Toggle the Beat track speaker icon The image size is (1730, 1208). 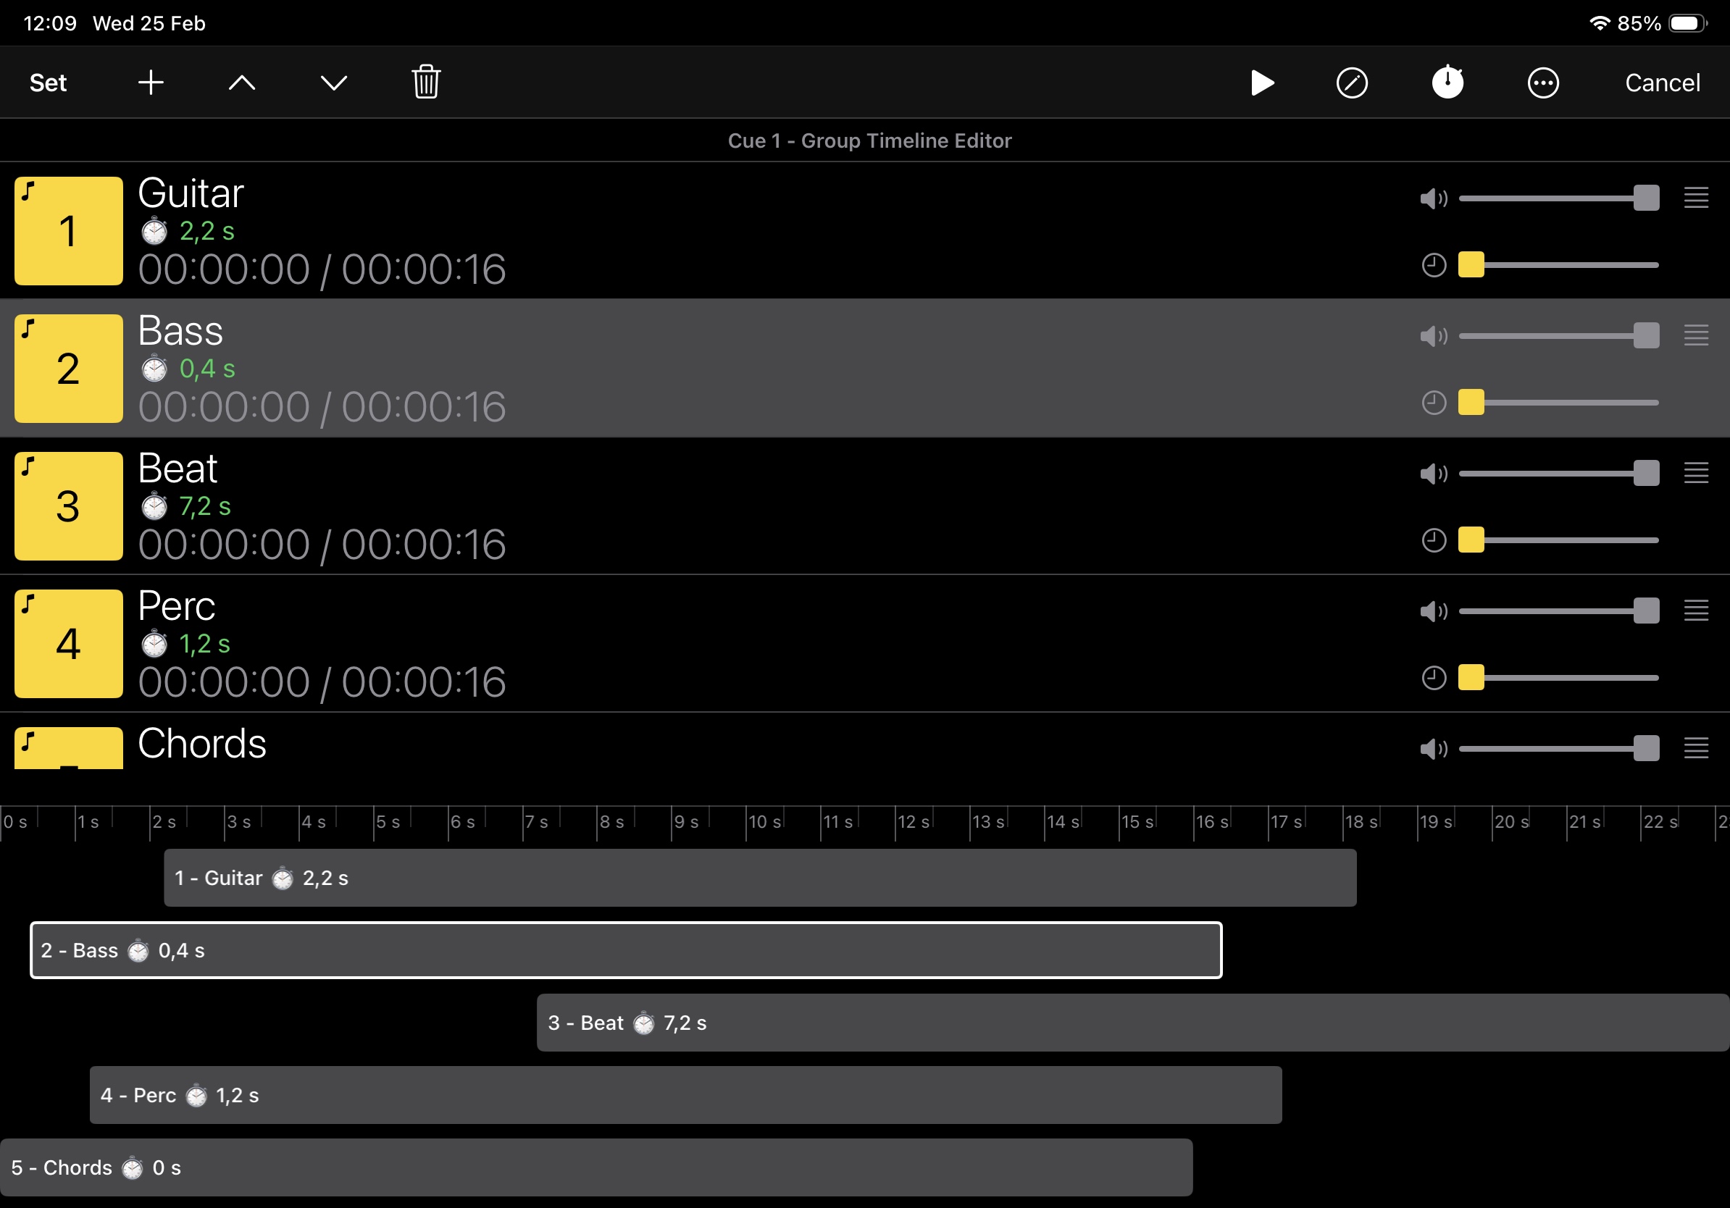pos(1433,474)
